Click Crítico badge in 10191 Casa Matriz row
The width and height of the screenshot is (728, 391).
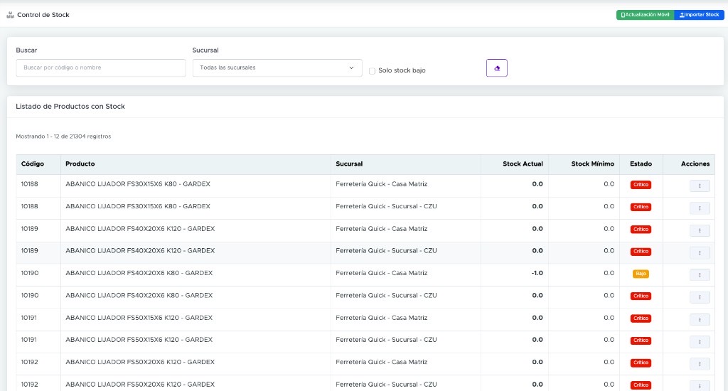click(x=641, y=318)
